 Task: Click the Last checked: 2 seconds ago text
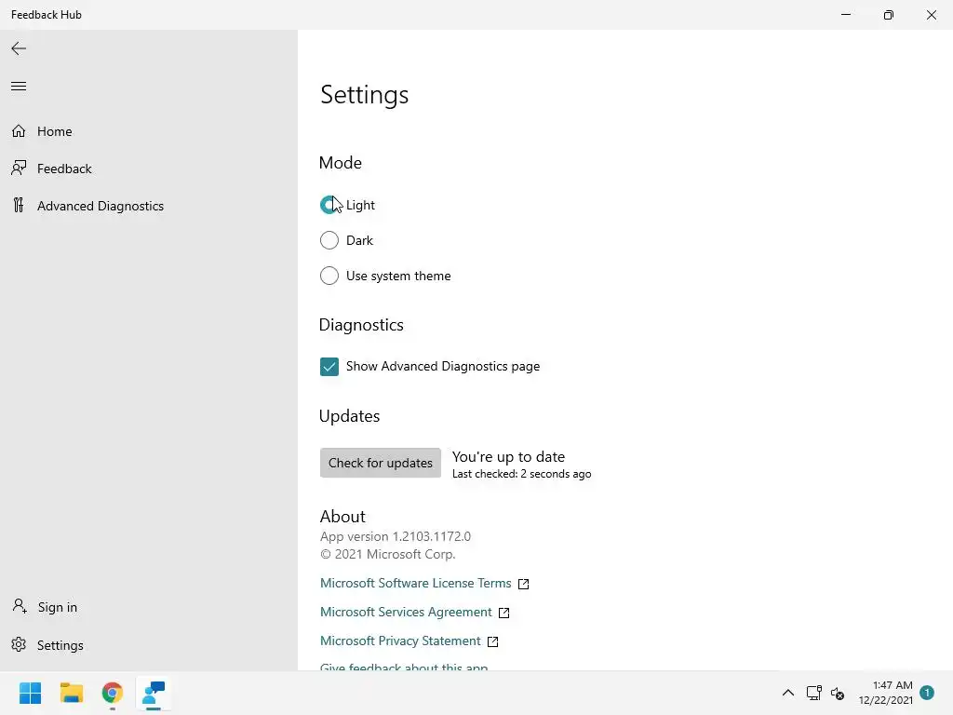[521, 474]
